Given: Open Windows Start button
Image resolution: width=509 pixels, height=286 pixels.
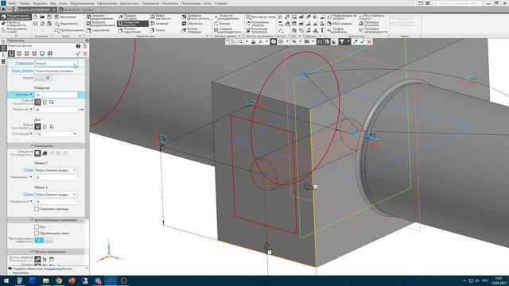Looking at the screenshot, I should coord(6,280).
